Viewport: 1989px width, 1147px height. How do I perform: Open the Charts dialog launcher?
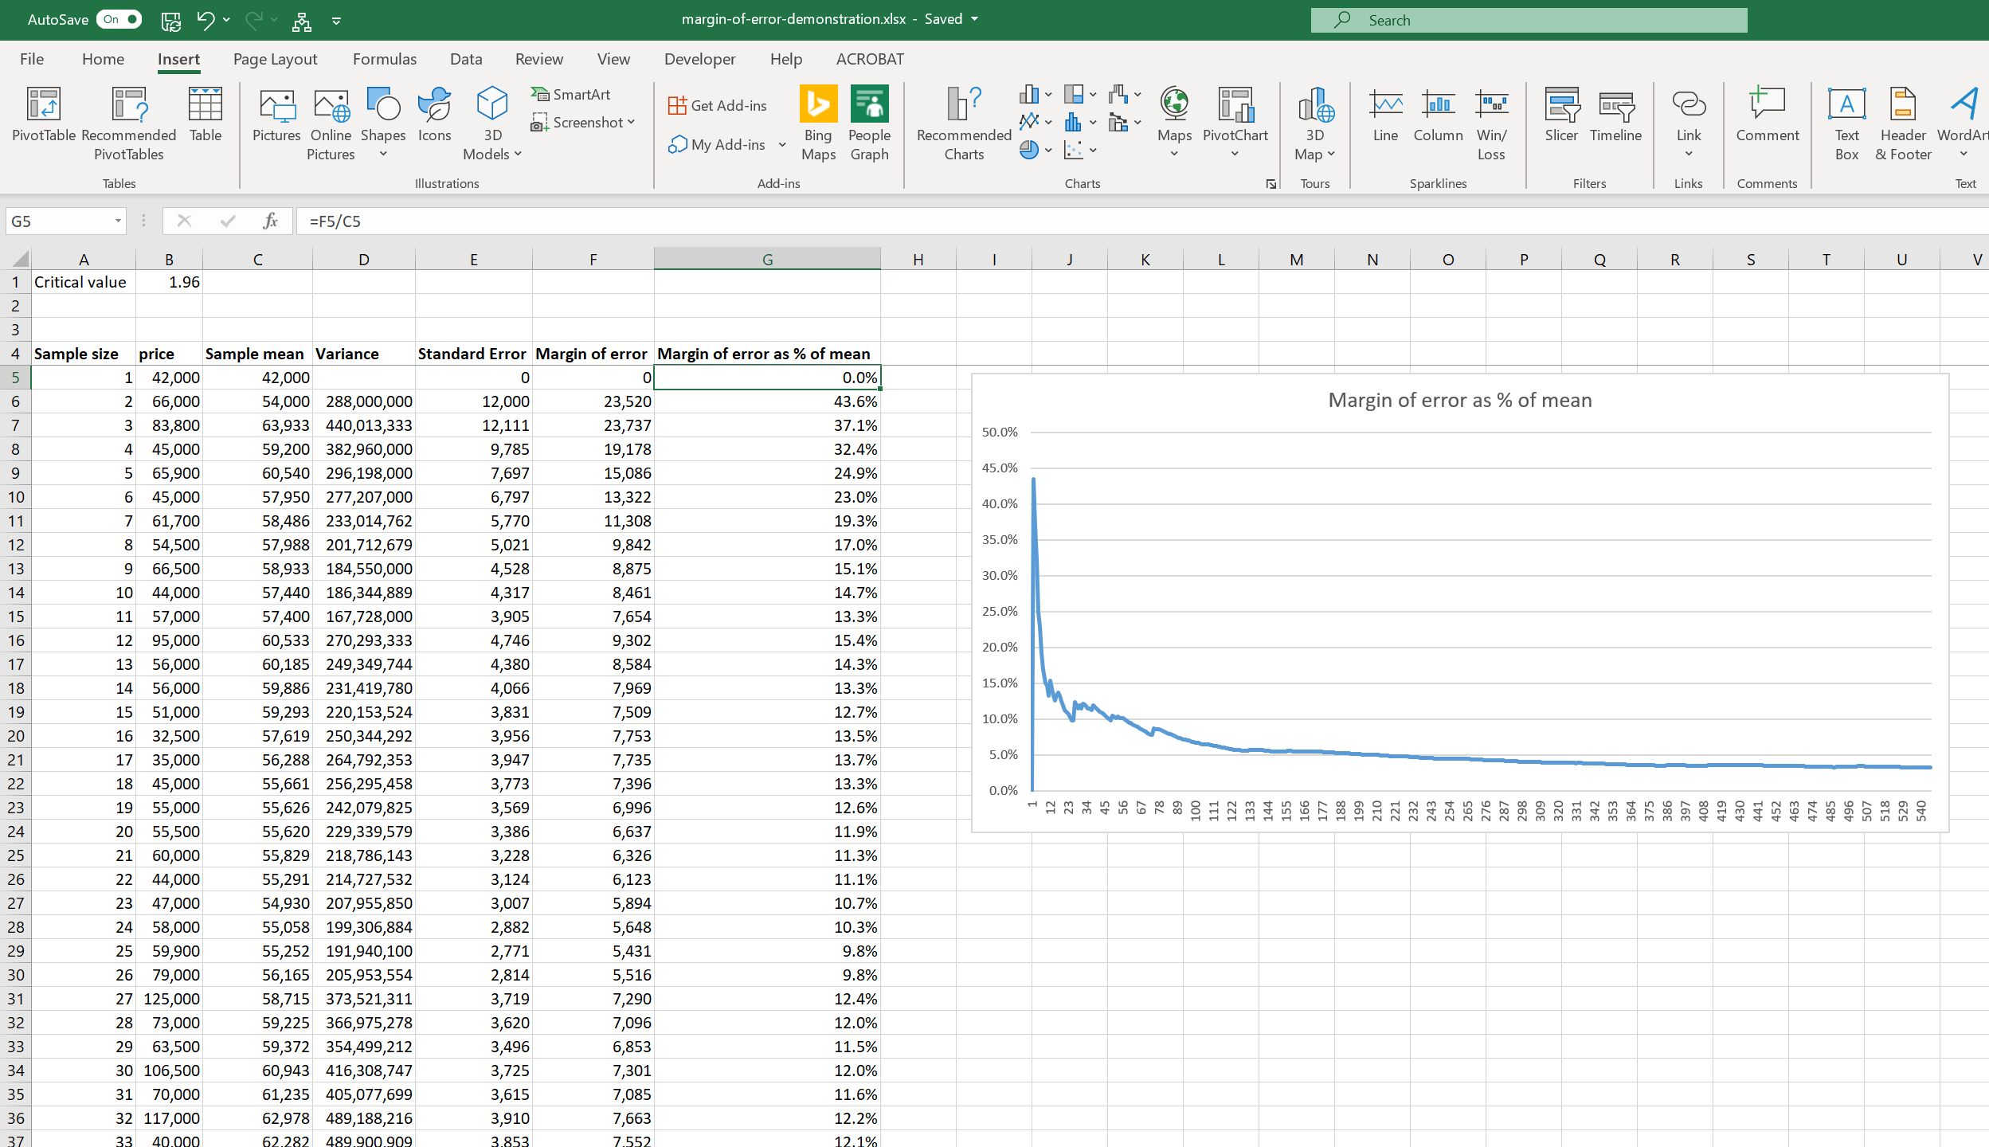click(1271, 184)
